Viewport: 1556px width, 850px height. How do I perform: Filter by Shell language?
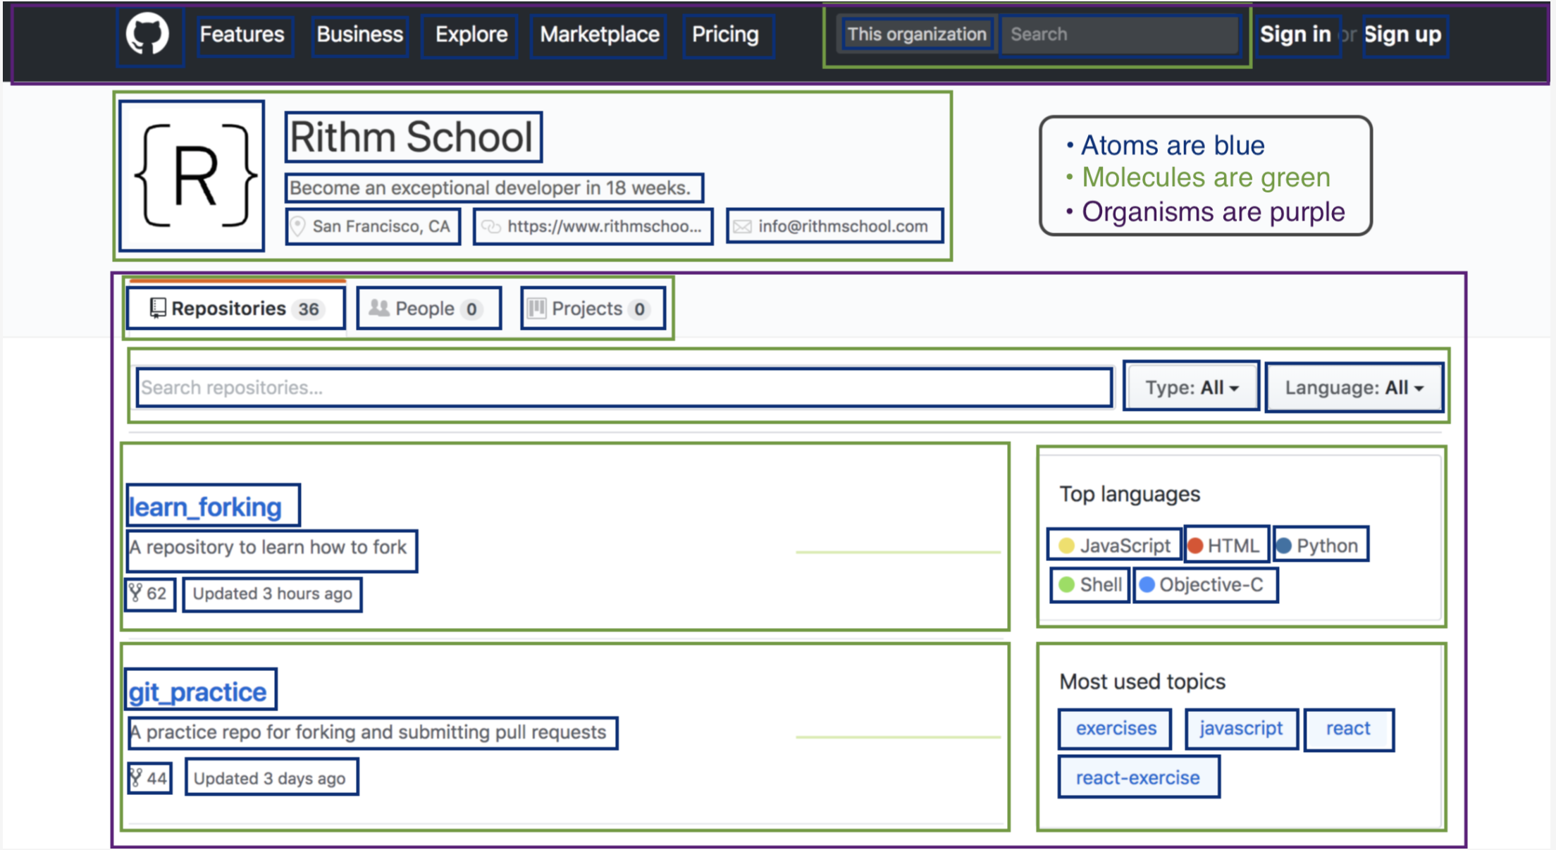(1090, 584)
